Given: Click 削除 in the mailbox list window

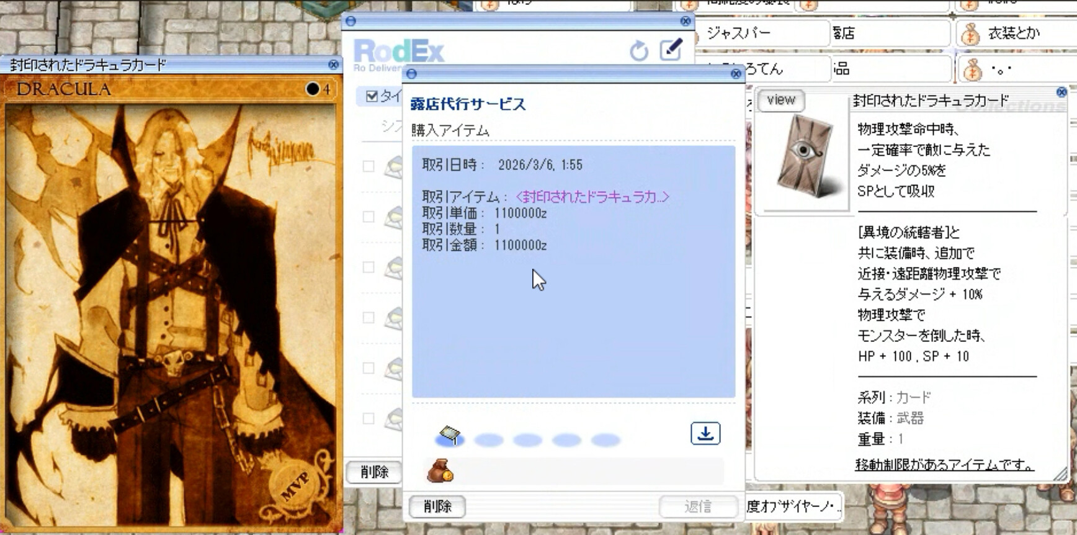Looking at the screenshot, I should tap(374, 472).
